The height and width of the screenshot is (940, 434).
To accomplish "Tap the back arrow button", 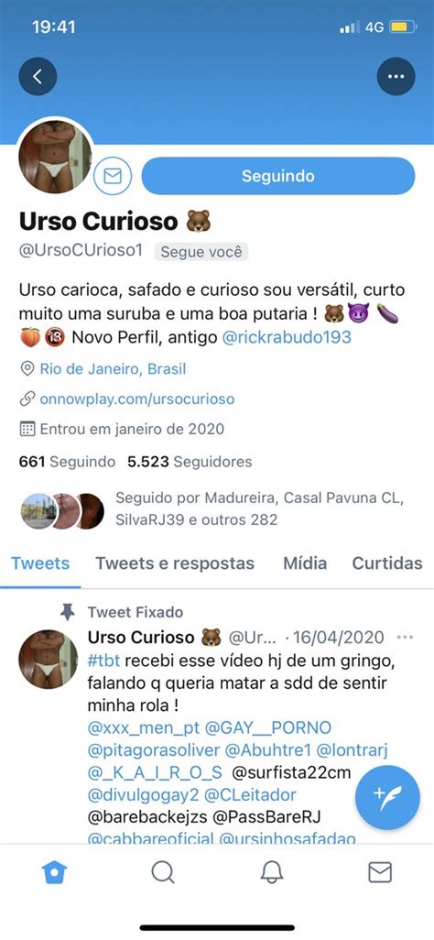I will pyautogui.click(x=38, y=76).
